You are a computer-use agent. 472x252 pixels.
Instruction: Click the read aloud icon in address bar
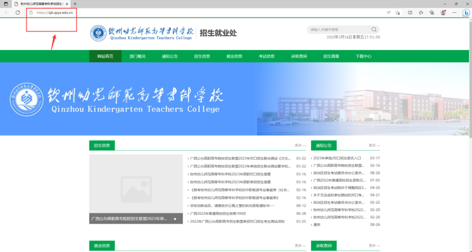389,13
